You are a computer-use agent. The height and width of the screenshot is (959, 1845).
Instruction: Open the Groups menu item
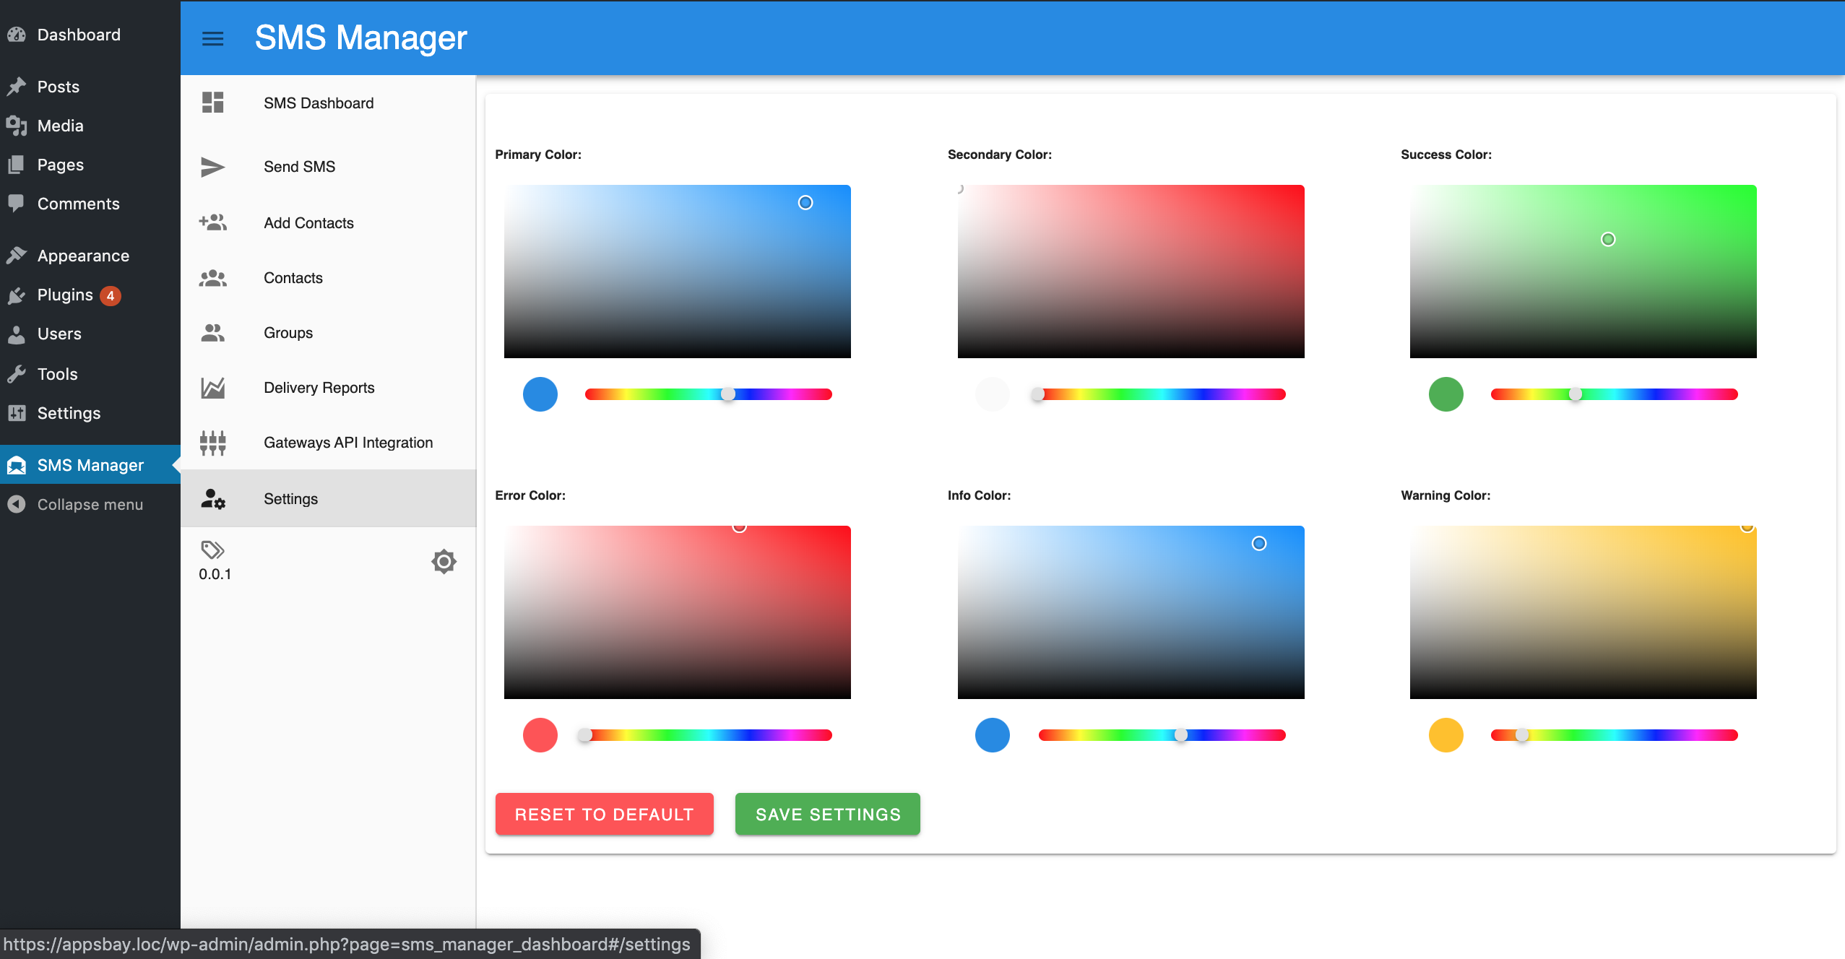click(328, 333)
